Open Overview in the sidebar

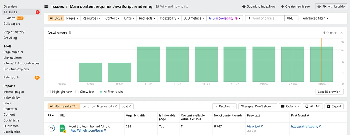tap(10, 6)
